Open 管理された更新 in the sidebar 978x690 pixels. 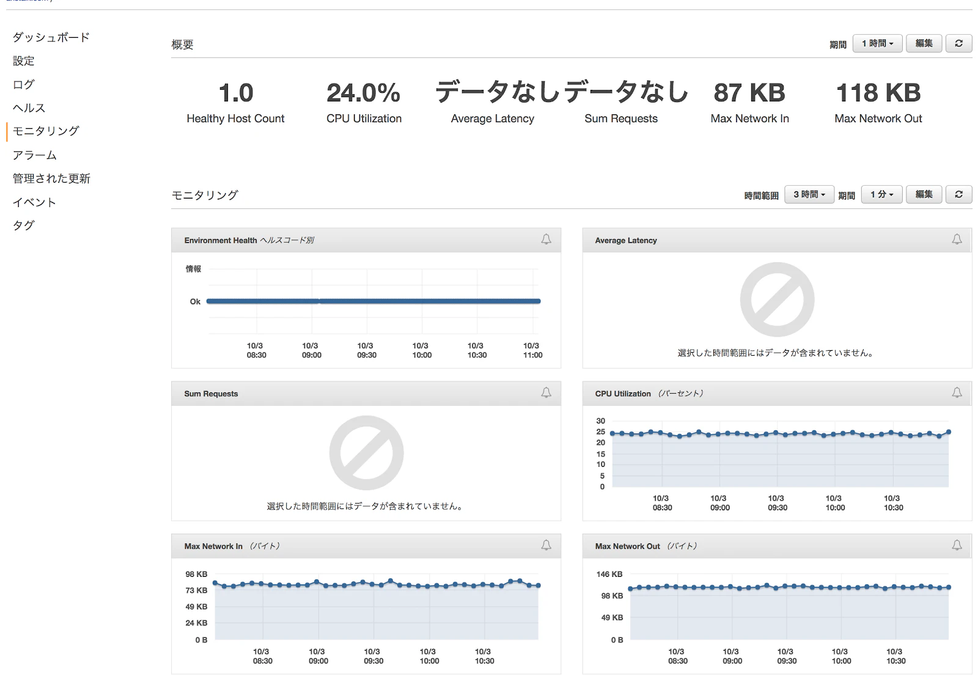tap(51, 178)
